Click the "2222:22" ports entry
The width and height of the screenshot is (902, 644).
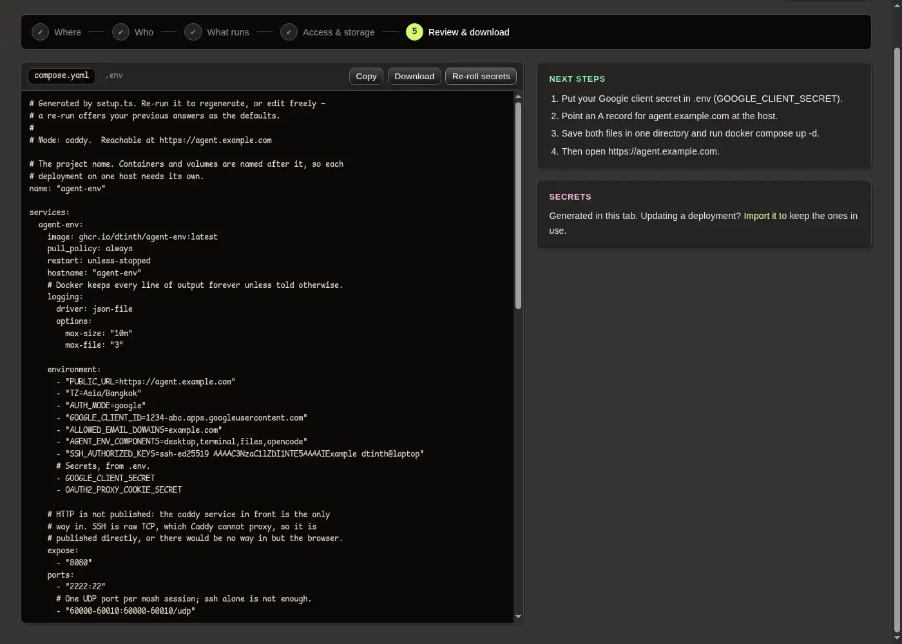[x=81, y=587]
